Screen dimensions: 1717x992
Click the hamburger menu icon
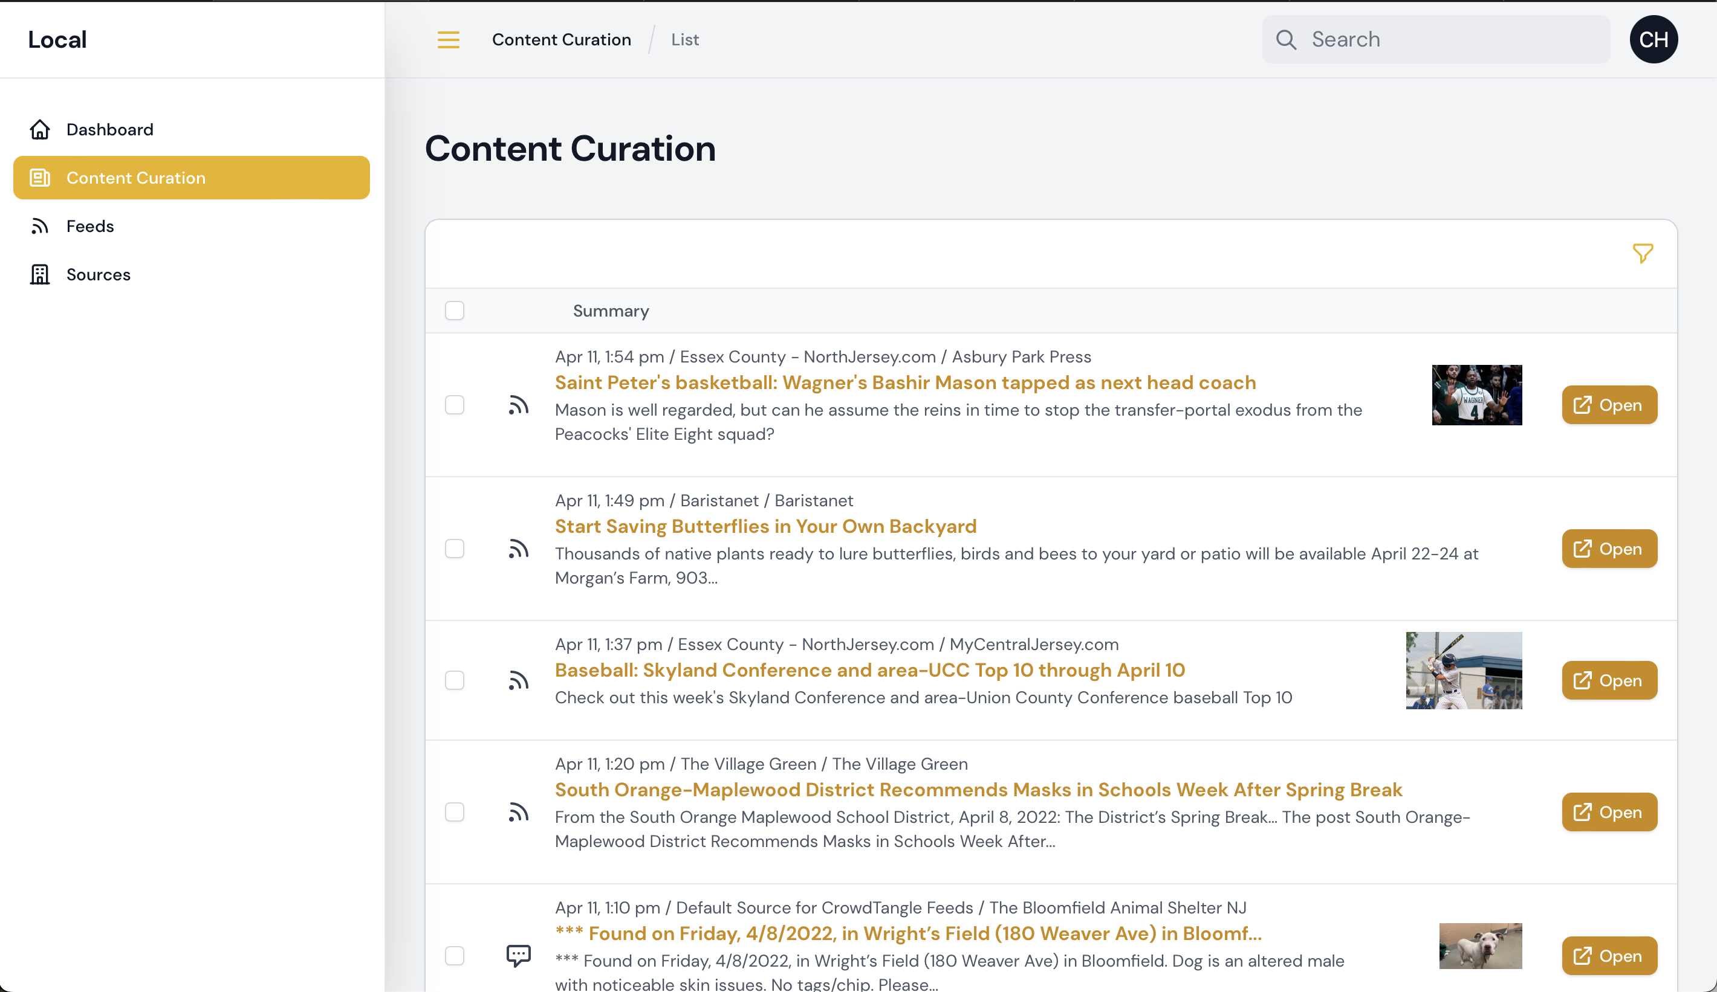447,39
